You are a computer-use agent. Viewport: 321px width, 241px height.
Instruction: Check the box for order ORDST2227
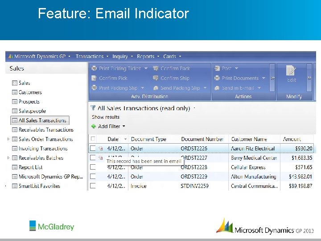[x=93, y=158]
